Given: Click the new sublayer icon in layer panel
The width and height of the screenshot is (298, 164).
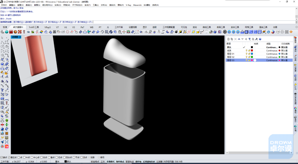Looking at the screenshot, I should (x=232, y=39).
